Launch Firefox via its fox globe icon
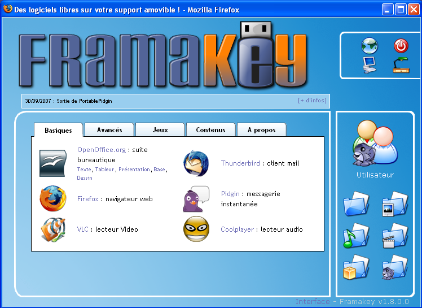This screenshot has width=422, height=308. (x=53, y=198)
